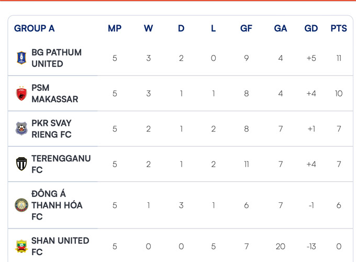Image resolution: width=356 pixels, height=262 pixels.
Task: Open the BG Pathum United team name
Action: coord(57,58)
